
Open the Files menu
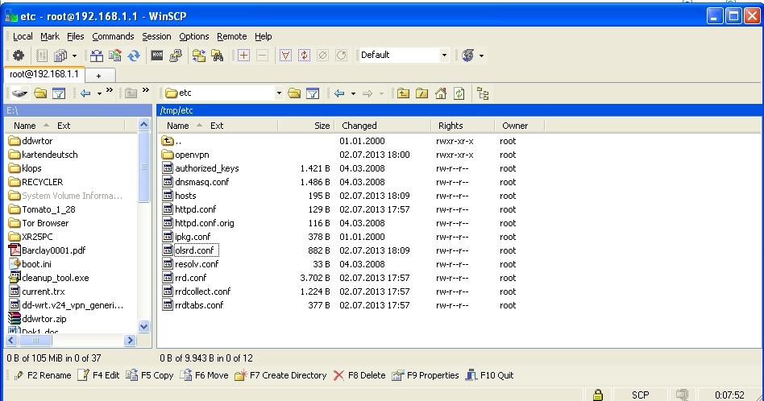[x=76, y=36]
